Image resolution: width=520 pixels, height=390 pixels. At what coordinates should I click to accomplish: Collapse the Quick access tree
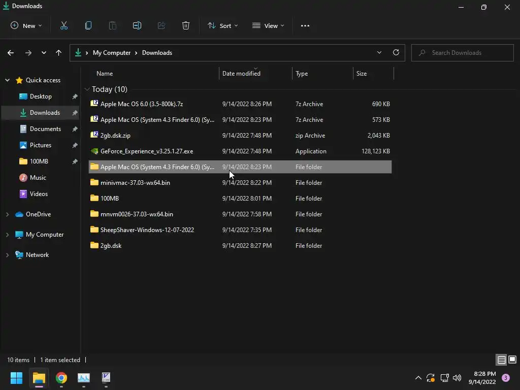pos(7,80)
